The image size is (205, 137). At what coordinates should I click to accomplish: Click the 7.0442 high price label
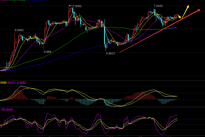pos(158,6)
